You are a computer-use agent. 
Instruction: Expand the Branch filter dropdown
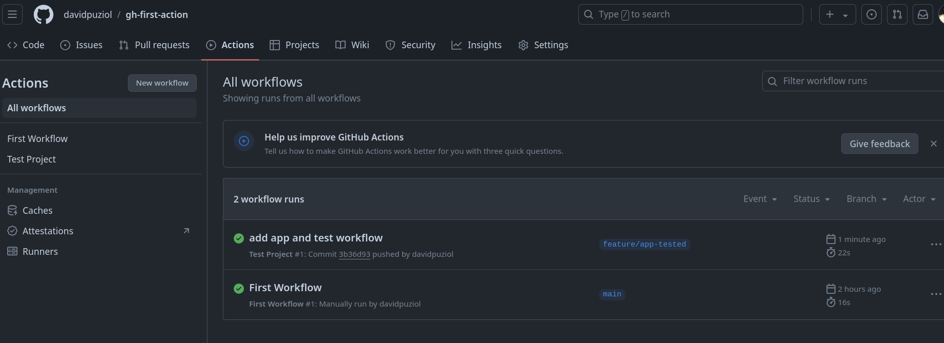(866, 199)
